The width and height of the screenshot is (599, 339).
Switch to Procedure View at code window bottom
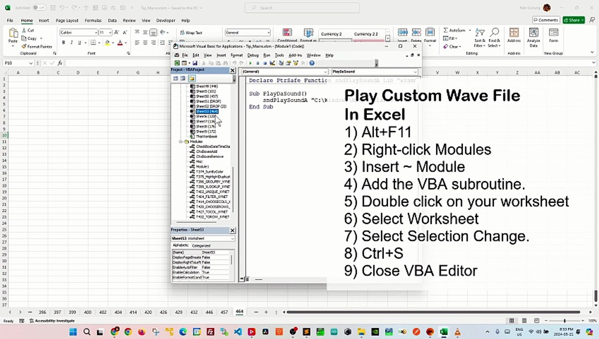[242, 279]
